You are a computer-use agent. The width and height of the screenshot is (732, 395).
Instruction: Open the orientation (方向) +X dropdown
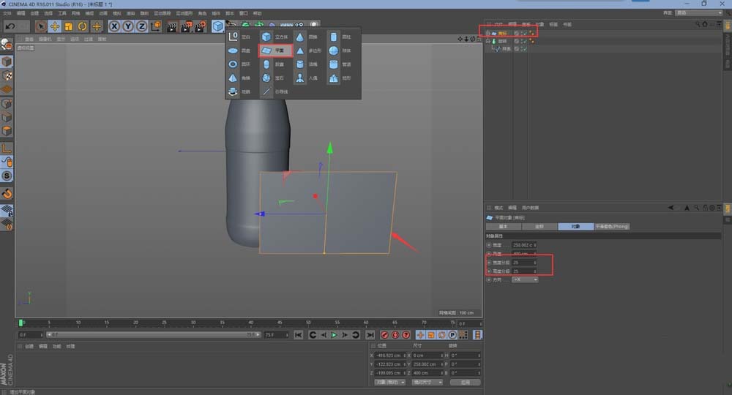click(x=525, y=279)
